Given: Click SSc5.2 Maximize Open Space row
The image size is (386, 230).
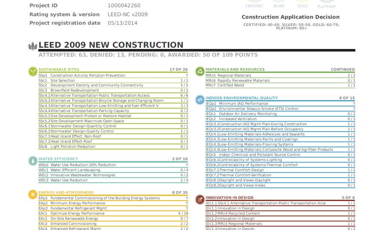Looking at the screenshot, I should click(113, 121).
